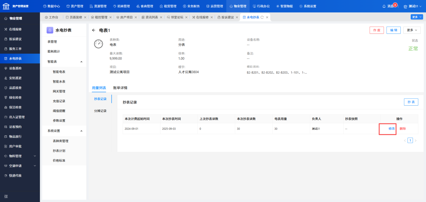Close the 邻里论坛 tab

(x=186, y=17)
